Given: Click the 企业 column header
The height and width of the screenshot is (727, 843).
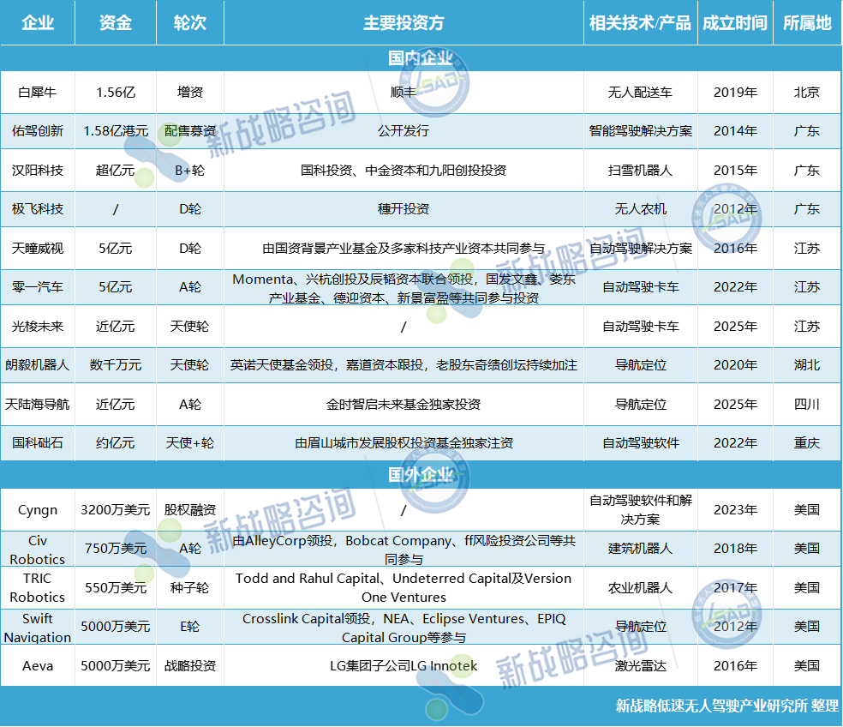Looking at the screenshot, I should coord(37,23).
